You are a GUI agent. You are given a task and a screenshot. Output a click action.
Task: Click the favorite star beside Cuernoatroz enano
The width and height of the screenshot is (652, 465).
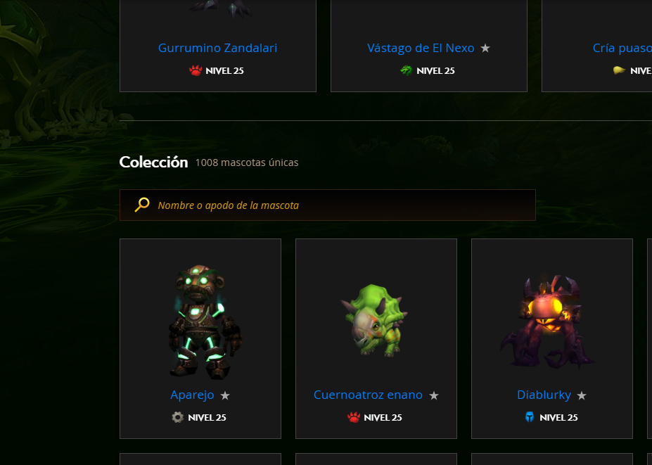pyautogui.click(x=434, y=395)
